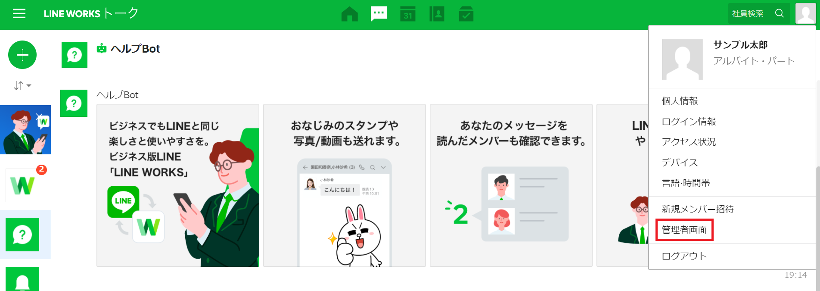The width and height of the screenshot is (820, 291).
Task: Open 管理者画面 admin console
Action: [x=684, y=230]
